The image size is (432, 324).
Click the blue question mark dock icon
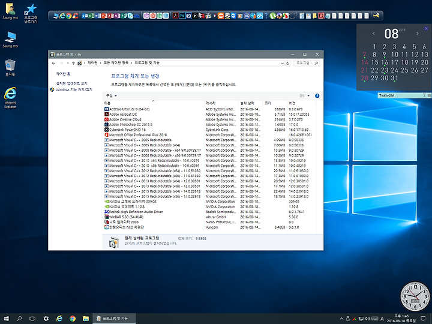(266, 16)
